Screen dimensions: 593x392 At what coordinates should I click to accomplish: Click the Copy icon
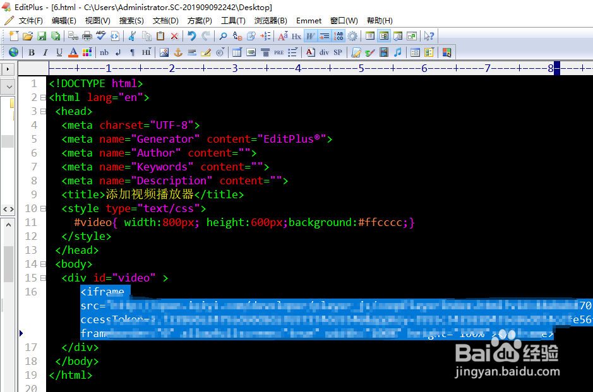coord(147,36)
